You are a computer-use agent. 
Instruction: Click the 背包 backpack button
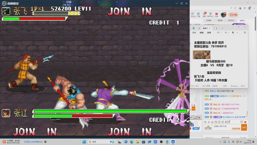pos(196,129)
